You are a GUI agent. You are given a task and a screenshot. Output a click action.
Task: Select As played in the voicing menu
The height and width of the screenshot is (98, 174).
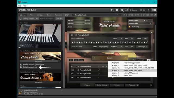133,63
